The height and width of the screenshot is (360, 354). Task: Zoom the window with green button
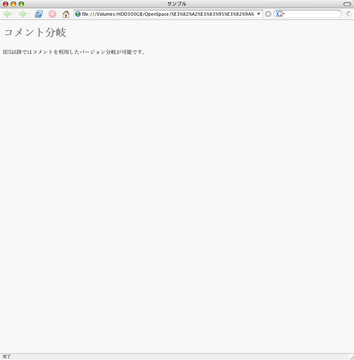click(x=21, y=4)
